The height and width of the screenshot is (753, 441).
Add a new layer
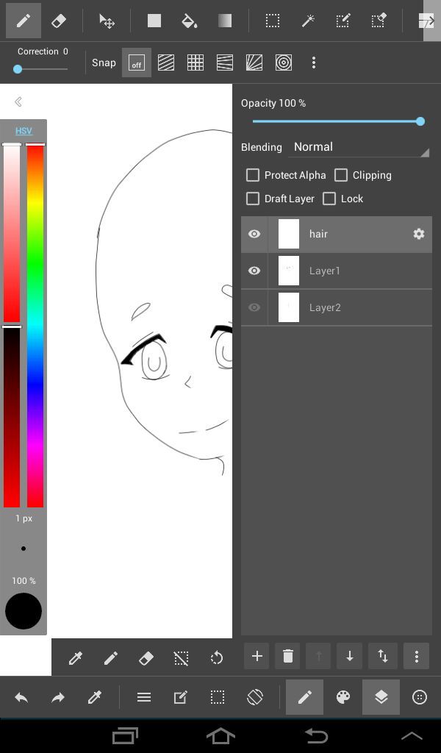257,656
